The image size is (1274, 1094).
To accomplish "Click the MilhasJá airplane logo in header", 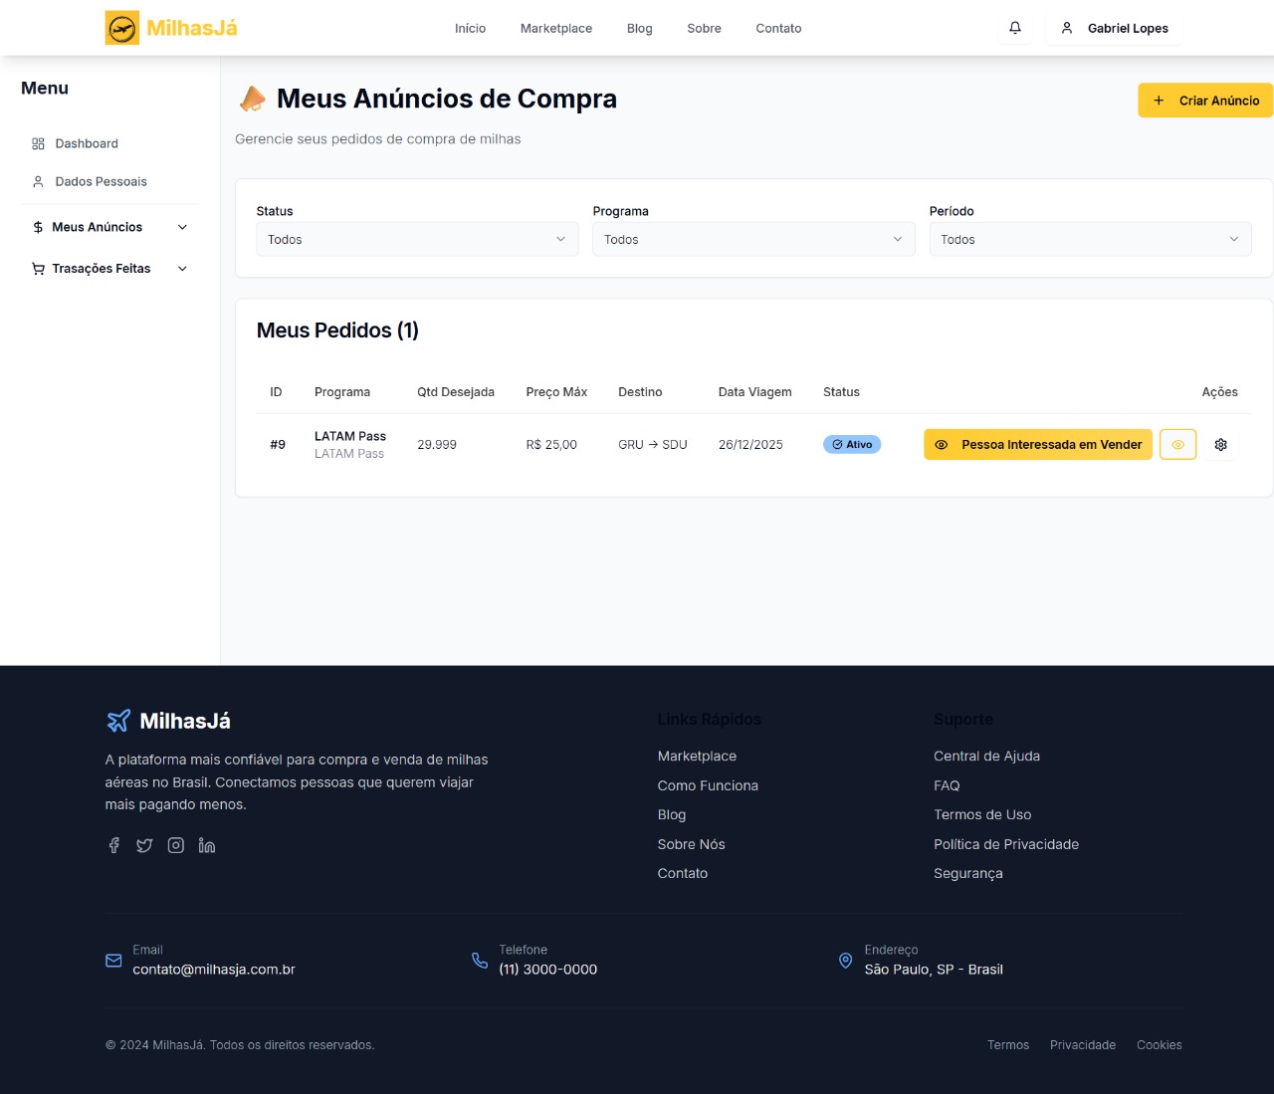I will [x=122, y=28].
